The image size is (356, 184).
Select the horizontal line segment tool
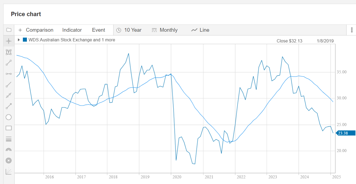(9, 74)
